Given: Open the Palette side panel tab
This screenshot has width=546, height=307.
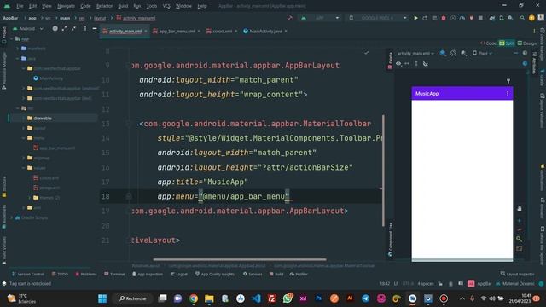Looking at the screenshot, I should [x=390, y=61].
